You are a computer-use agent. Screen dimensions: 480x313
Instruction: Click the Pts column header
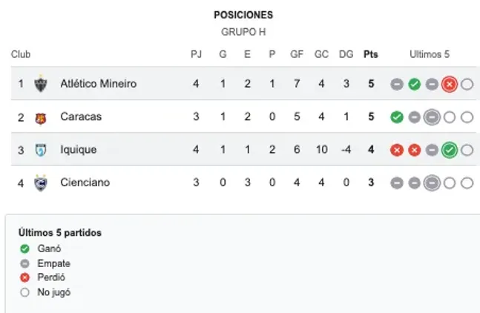[x=370, y=54]
